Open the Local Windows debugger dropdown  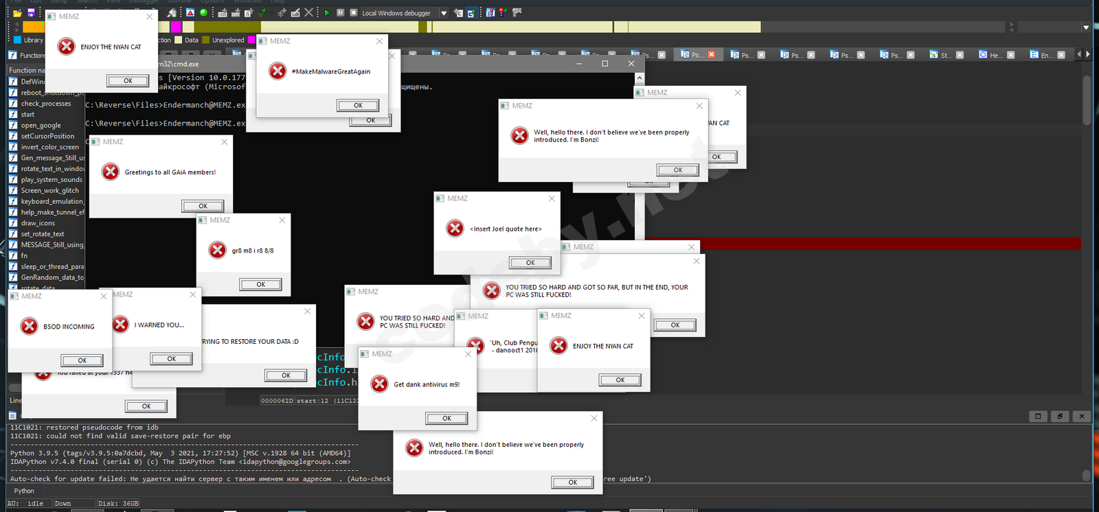point(444,13)
